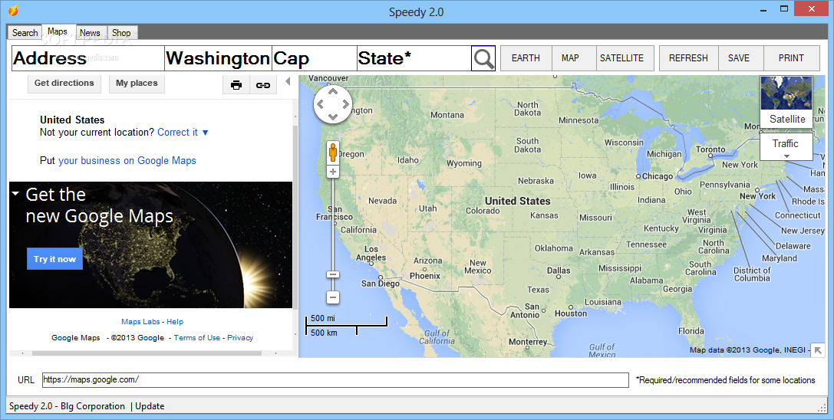Switch to the News tab
Viewport: 834px width, 420px height.
[90, 32]
